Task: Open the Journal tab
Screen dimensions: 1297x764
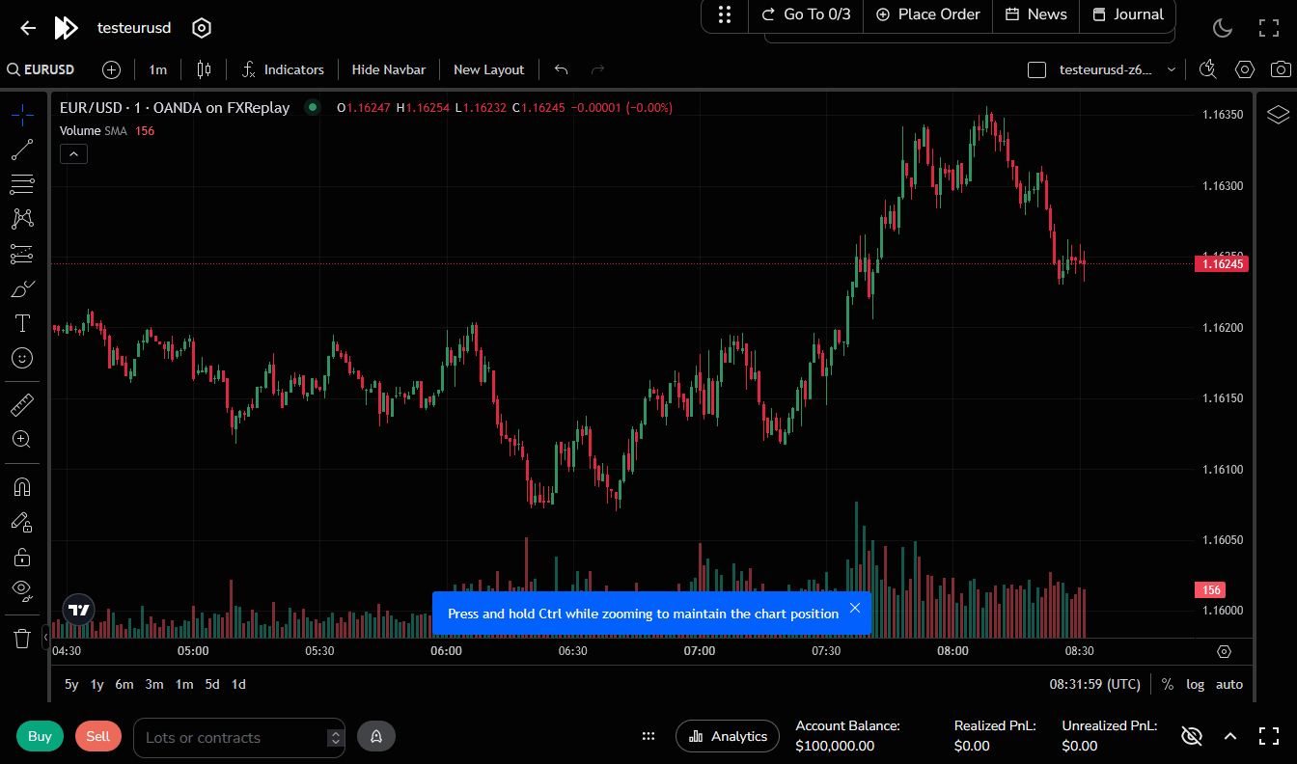Action: pyautogui.click(x=1128, y=14)
